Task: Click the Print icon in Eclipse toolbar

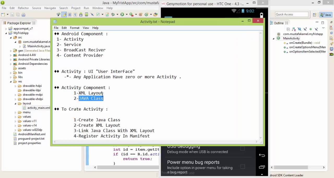Action: click(23, 15)
